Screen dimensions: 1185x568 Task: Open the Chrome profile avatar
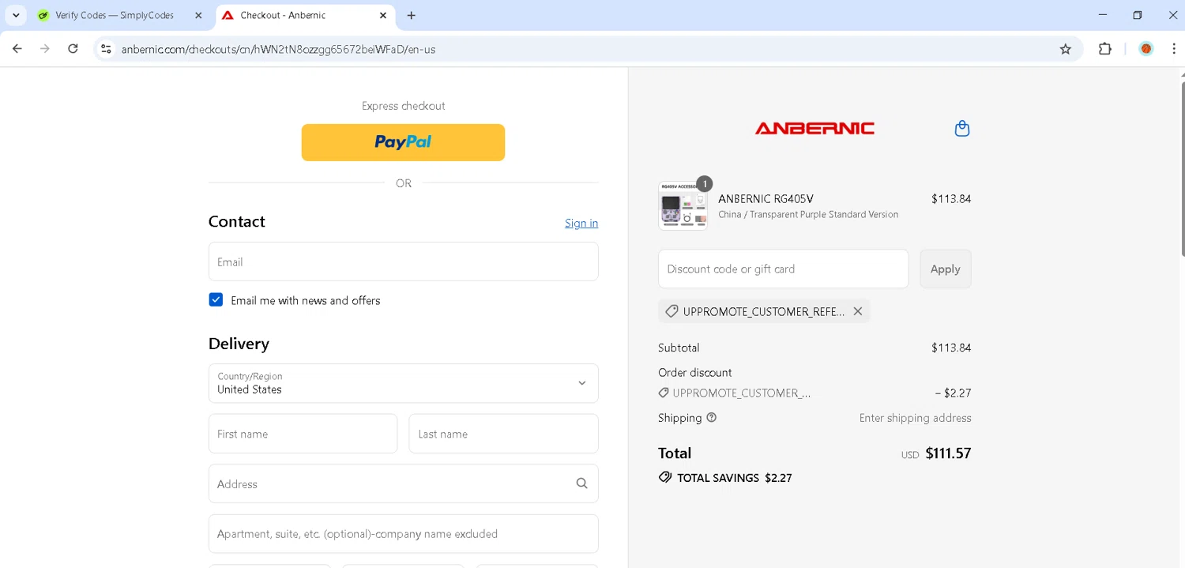1145,49
